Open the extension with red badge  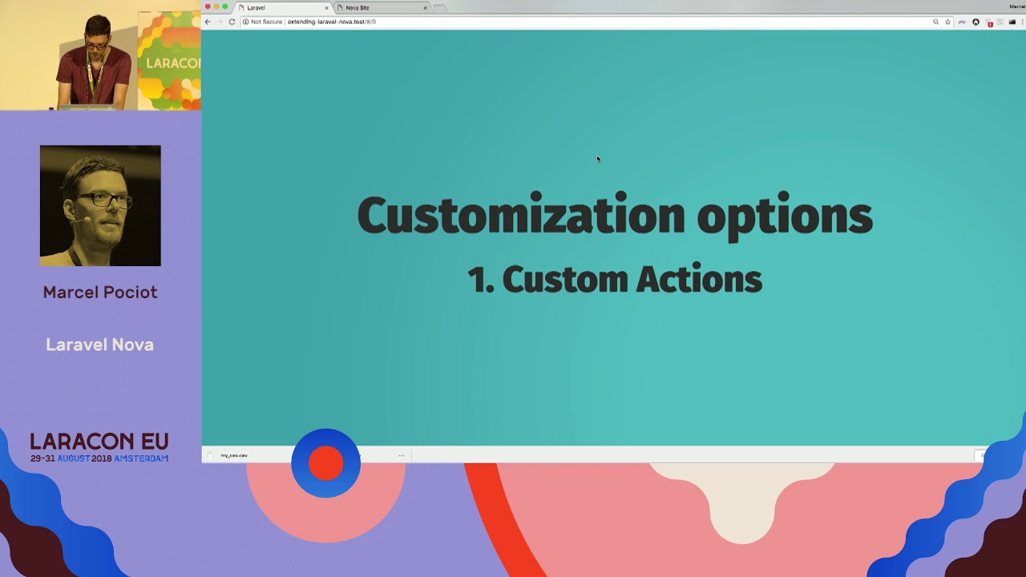[x=988, y=22]
